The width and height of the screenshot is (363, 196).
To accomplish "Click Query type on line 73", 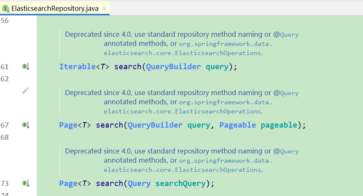I will pyautogui.click(x=139, y=184).
